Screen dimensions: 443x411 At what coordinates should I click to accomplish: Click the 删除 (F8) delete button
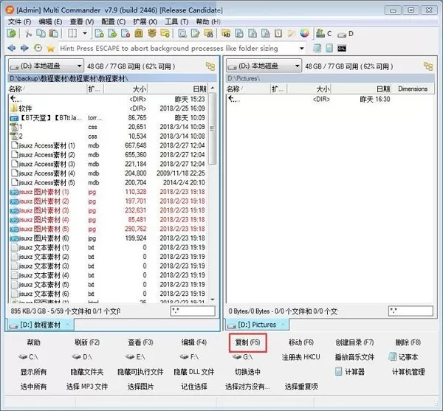[408, 342]
